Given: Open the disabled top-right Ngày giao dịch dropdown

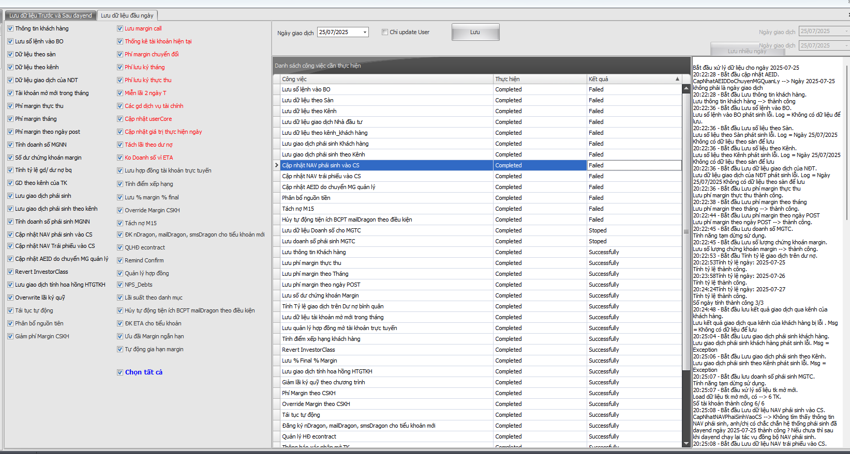Looking at the screenshot, I should coord(846,32).
